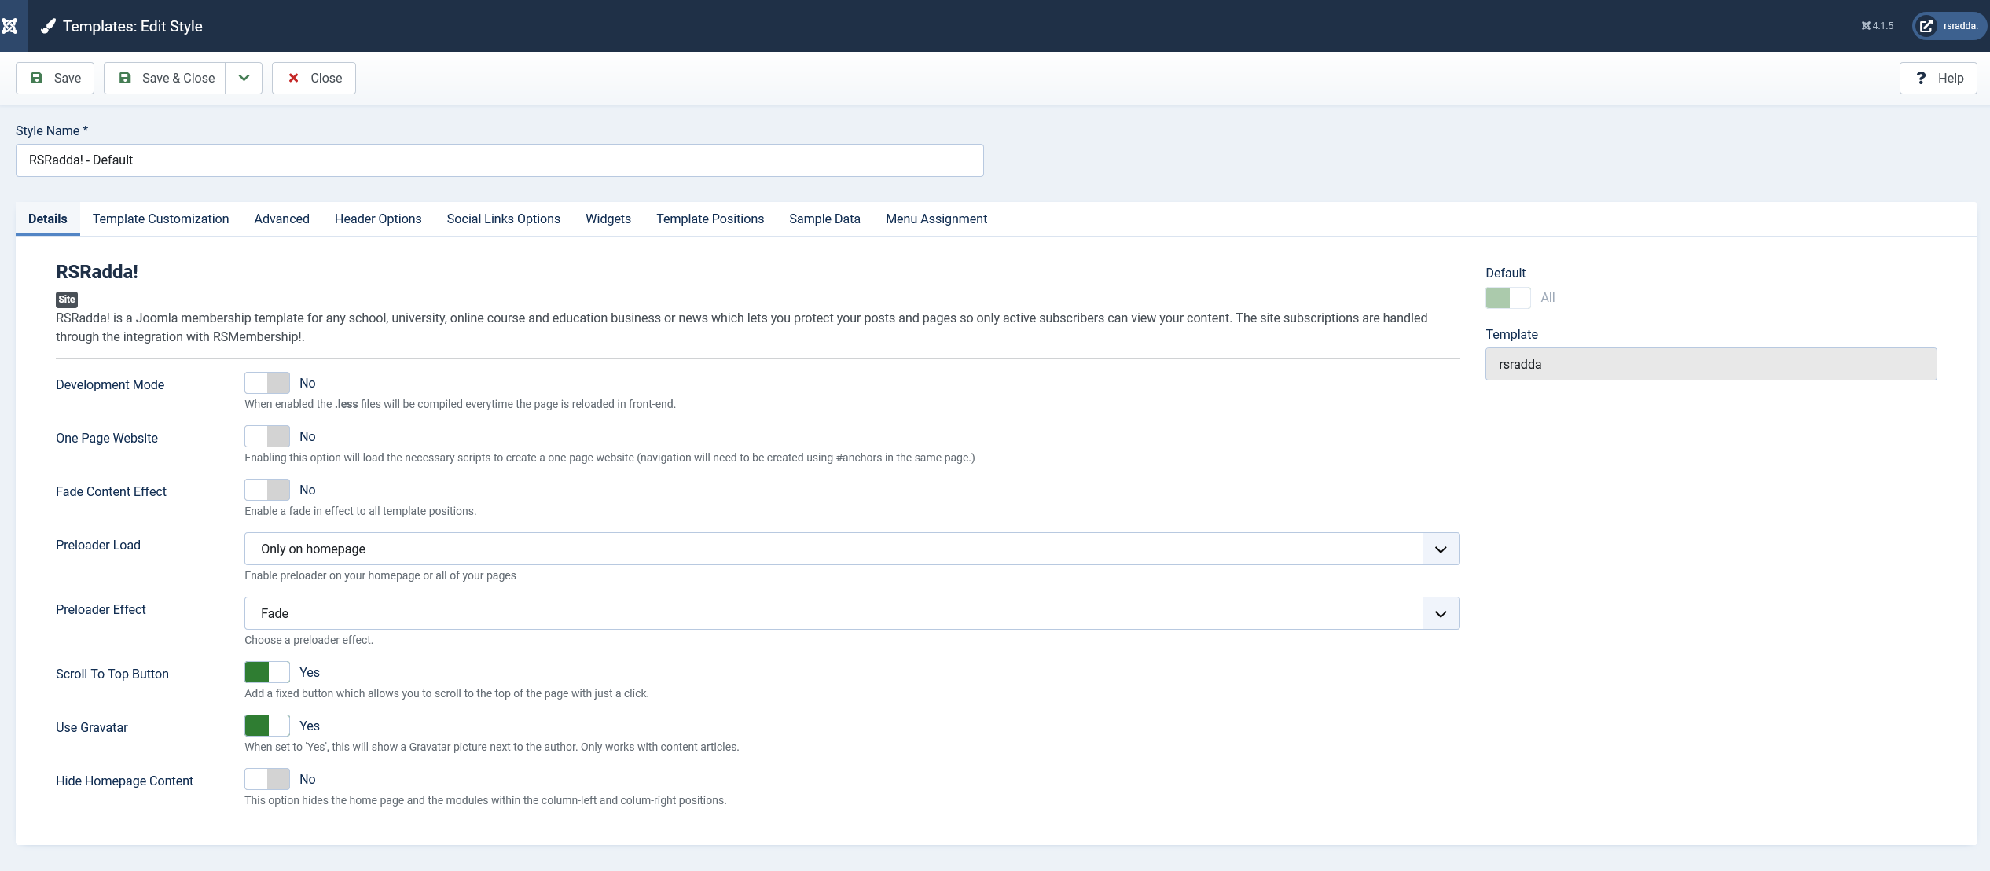Click the RSRadda! heading
The width and height of the screenshot is (1990, 871).
click(97, 272)
